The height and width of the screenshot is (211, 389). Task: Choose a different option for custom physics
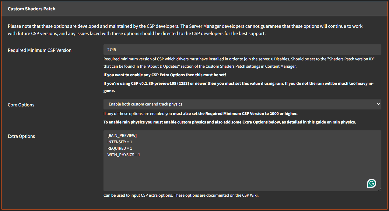tap(243, 104)
